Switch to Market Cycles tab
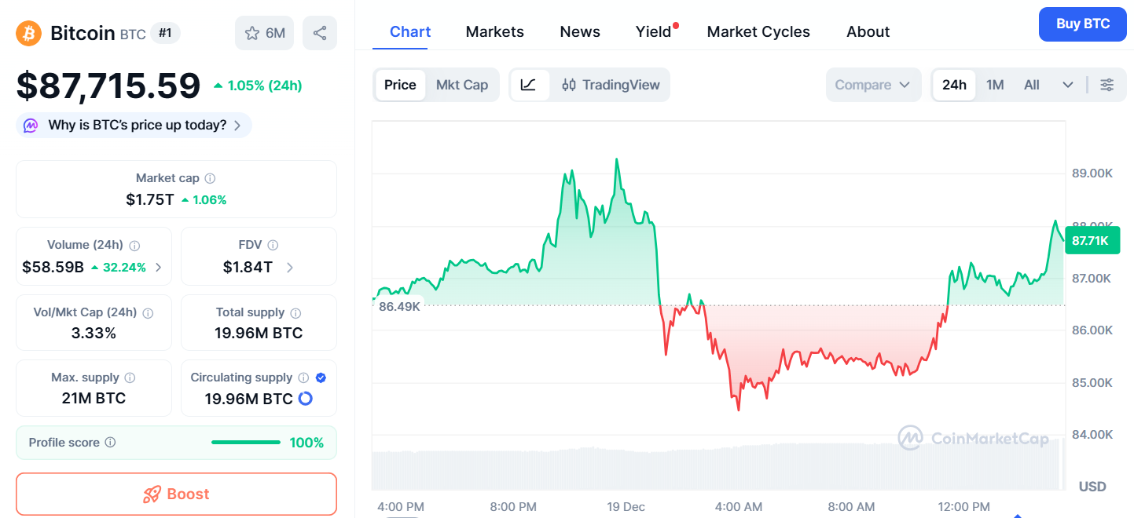 (x=758, y=32)
